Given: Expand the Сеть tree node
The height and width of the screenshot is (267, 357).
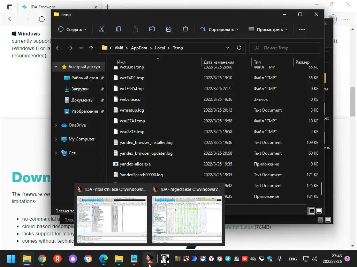Looking at the screenshot, I should click(56, 153).
